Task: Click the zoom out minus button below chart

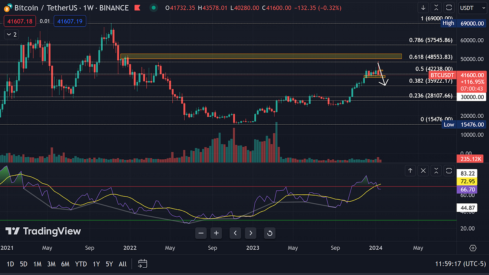Action: [x=201, y=233]
